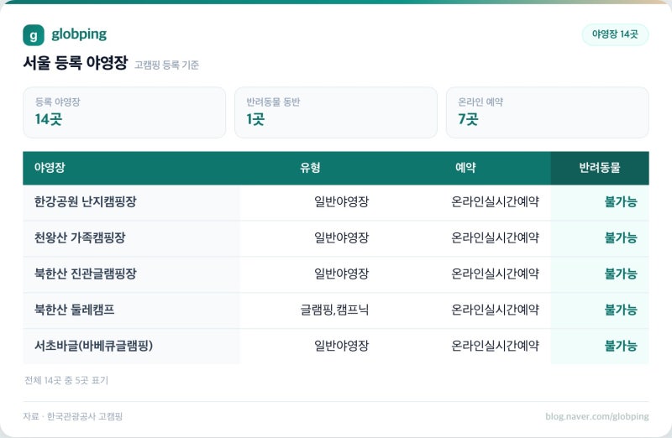
Task: Click 온라인실시간예약 in 서초바글 row
Action: tap(495, 346)
